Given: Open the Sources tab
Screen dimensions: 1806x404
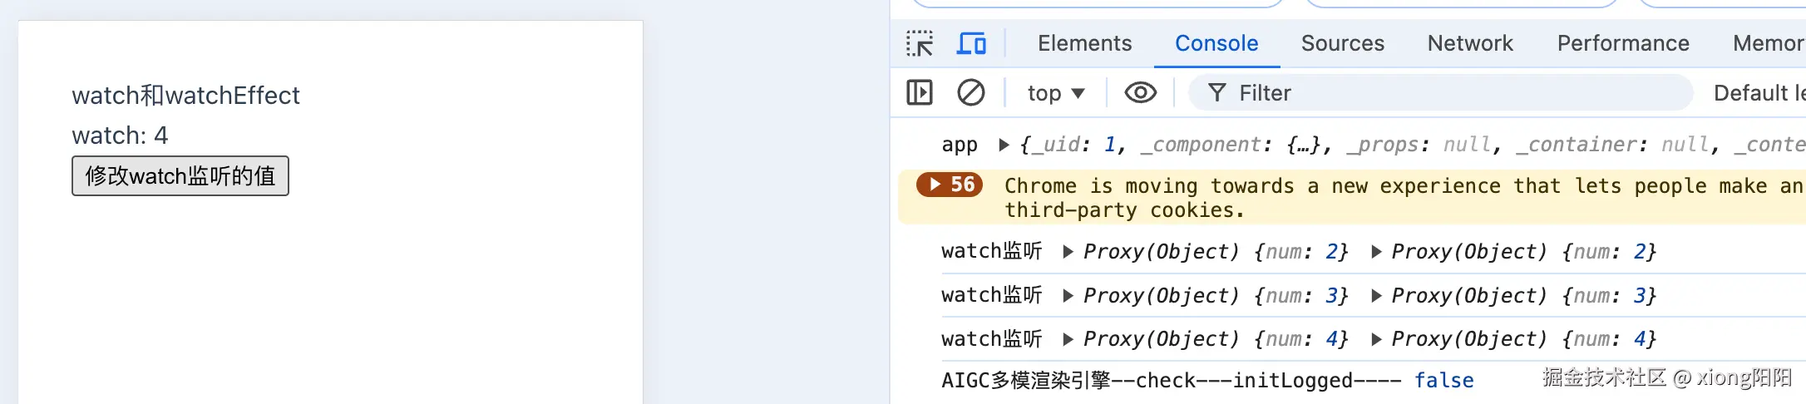Looking at the screenshot, I should click(x=1343, y=43).
